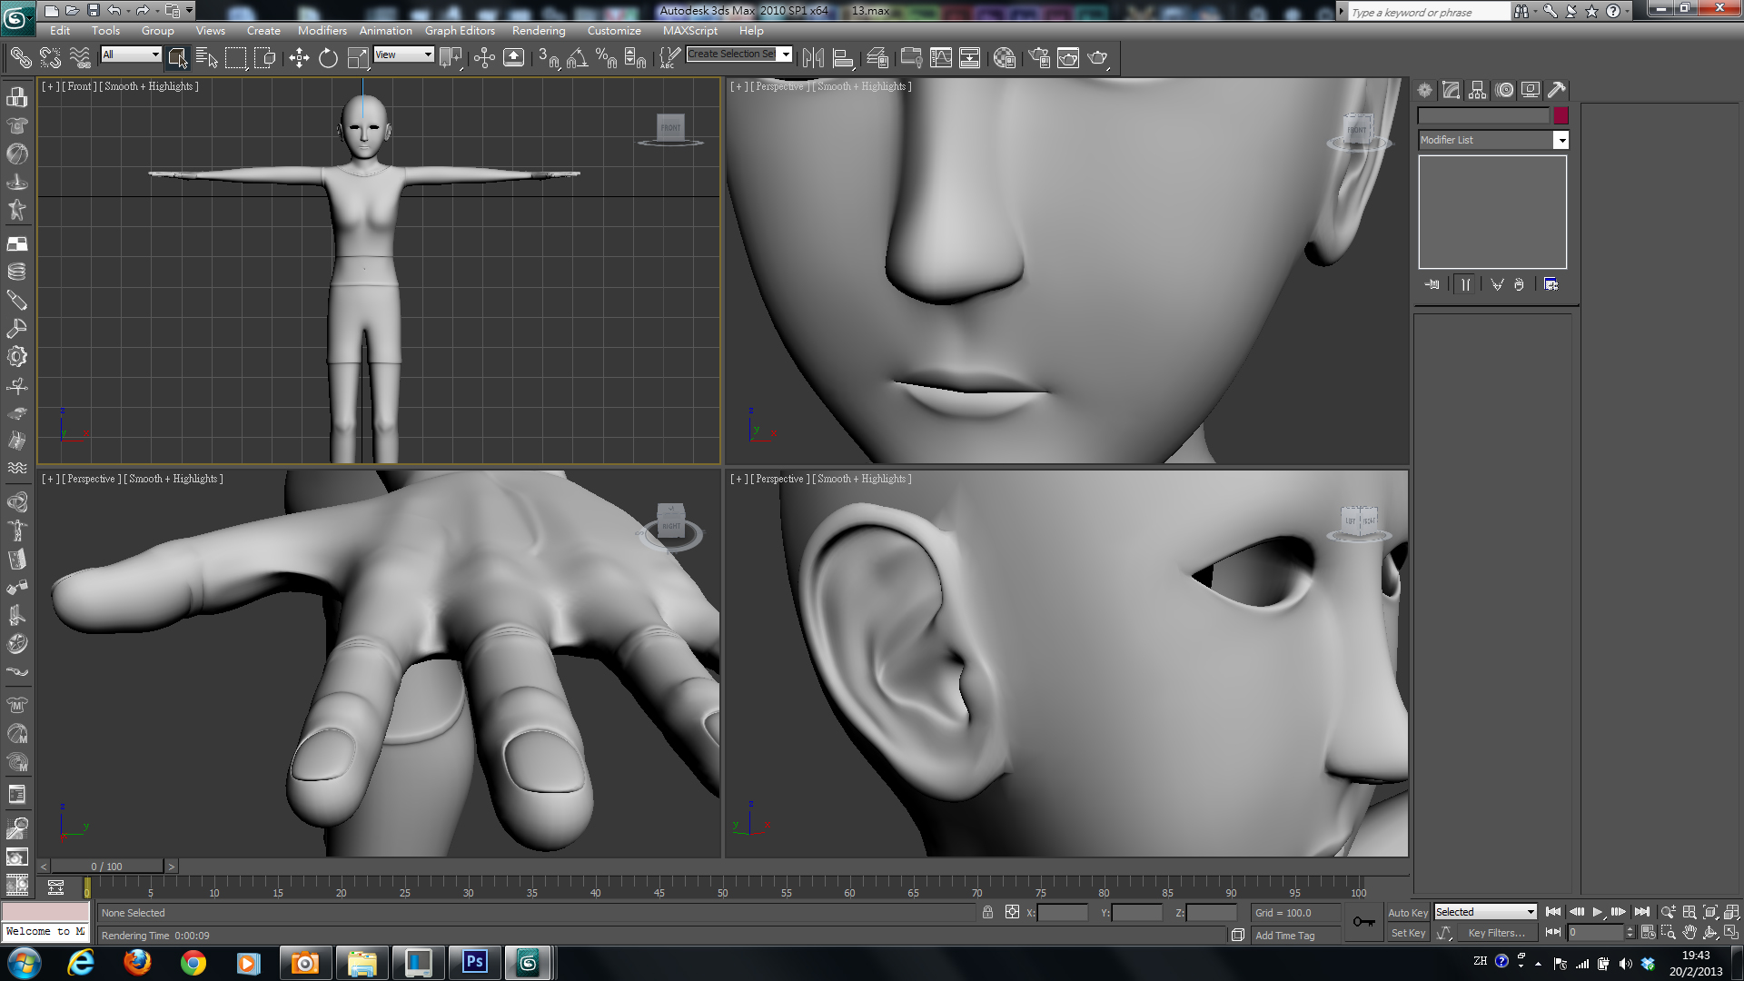The height and width of the screenshot is (981, 1744).
Task: Click the Select by Name icon
Action: [206, 58]
